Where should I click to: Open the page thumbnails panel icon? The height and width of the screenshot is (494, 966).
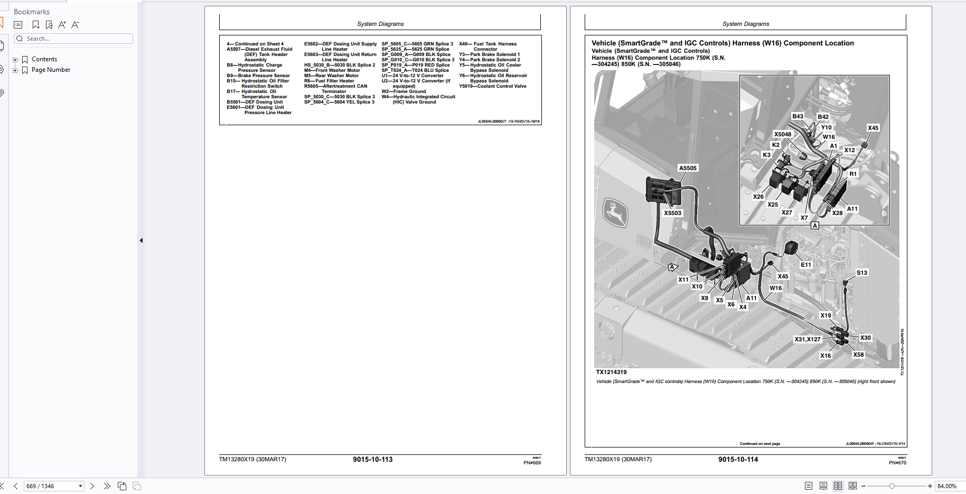pos(2,45)
